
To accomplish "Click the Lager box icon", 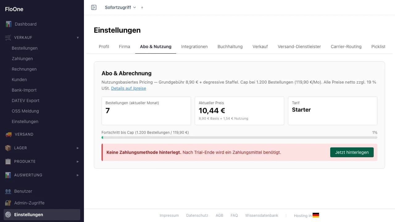I will [x=8, y=148].
